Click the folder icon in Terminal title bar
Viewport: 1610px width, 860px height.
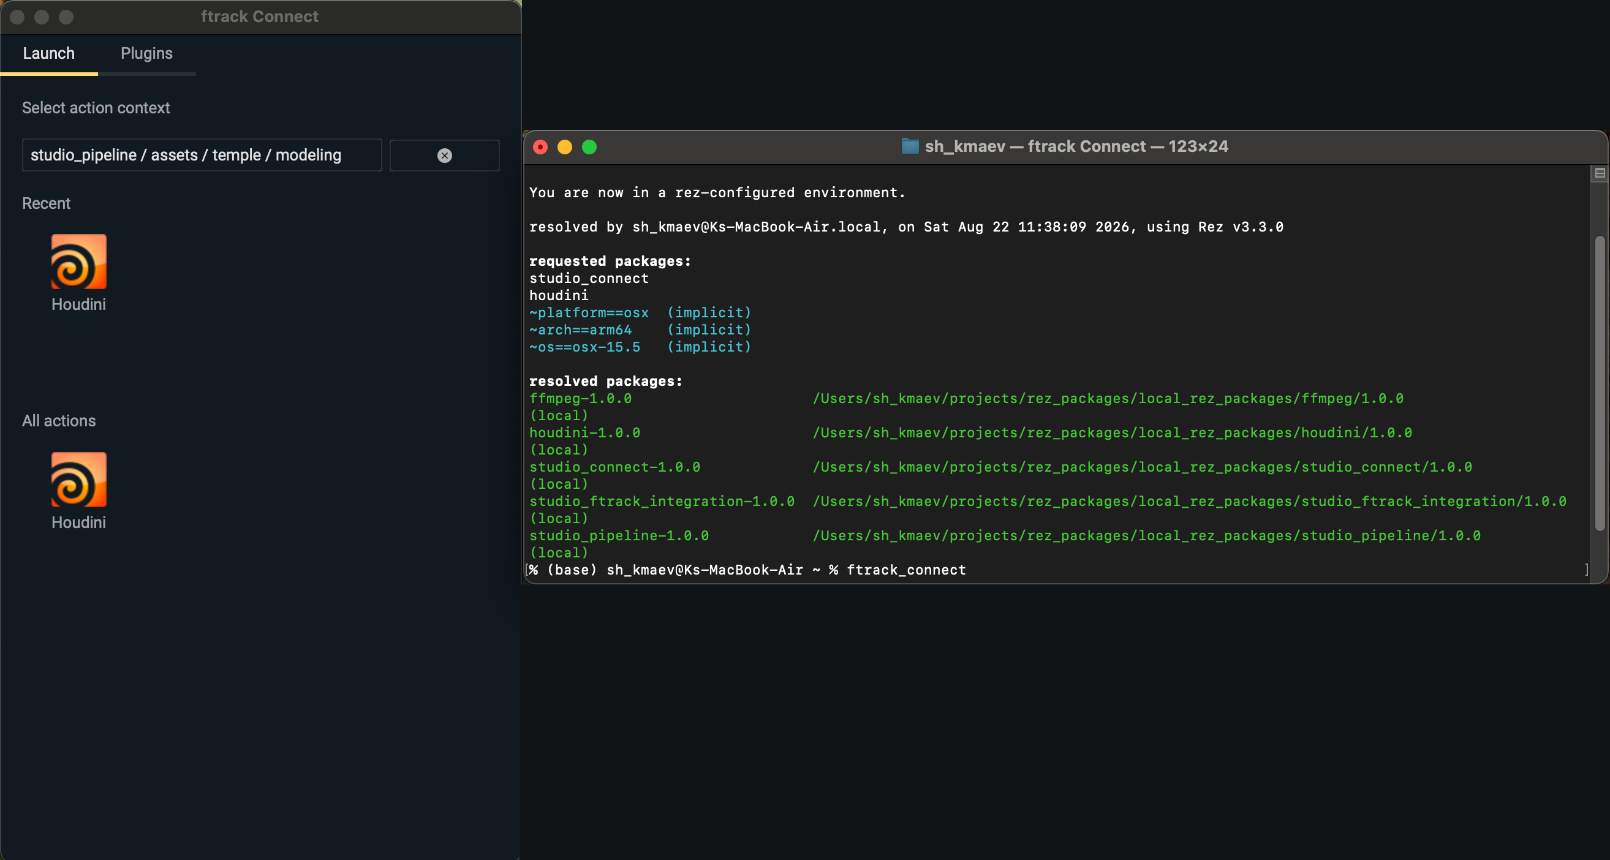tap(910, 146)
